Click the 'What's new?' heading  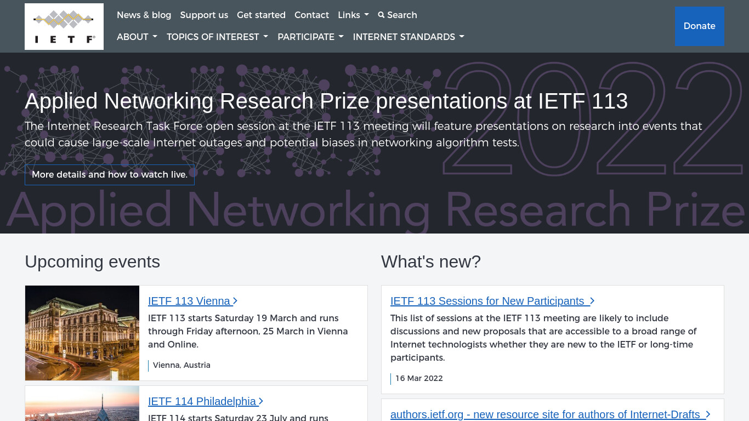coord(431,261)
